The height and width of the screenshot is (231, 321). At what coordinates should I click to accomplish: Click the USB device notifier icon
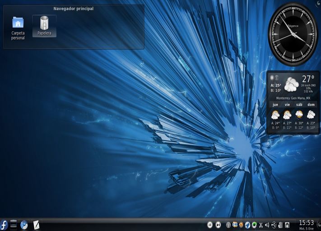pyautogui.click(x=274, y=225)
